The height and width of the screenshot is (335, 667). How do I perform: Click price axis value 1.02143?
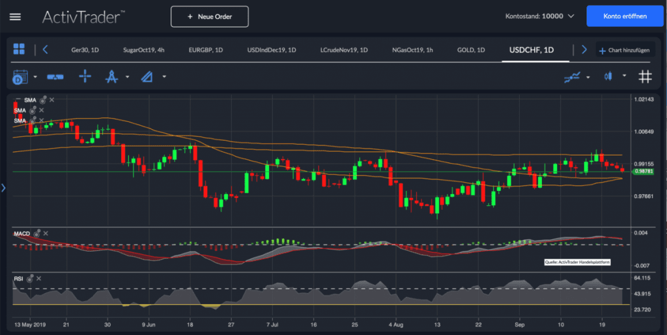[x=644, y=99]
